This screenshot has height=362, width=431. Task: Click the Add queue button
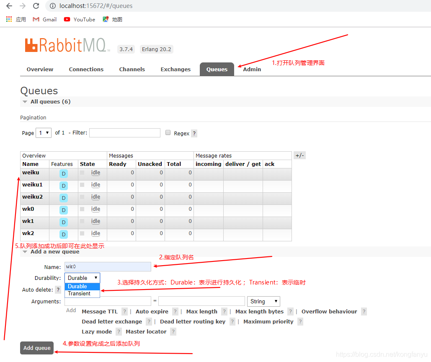pos(36,348)
